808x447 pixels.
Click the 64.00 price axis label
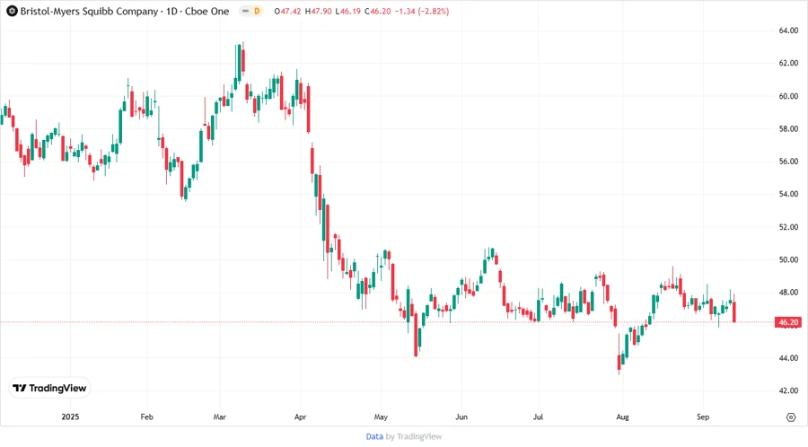(x=788, y=31)
